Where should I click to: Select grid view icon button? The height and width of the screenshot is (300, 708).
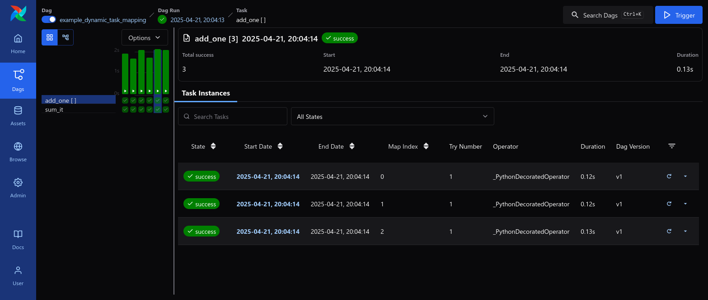(x=50, y=37)
